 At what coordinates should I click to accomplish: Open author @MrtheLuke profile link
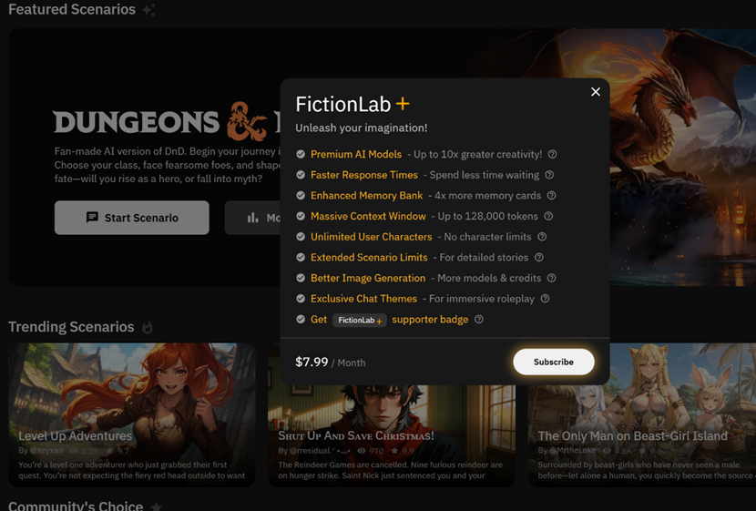pyautogui.click(x=572, y=450)
